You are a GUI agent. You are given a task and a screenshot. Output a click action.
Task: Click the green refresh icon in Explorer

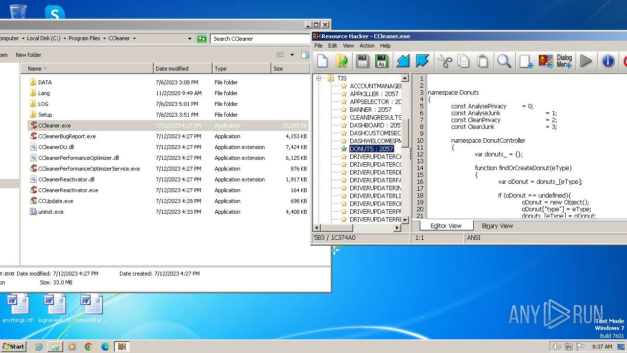202,39
